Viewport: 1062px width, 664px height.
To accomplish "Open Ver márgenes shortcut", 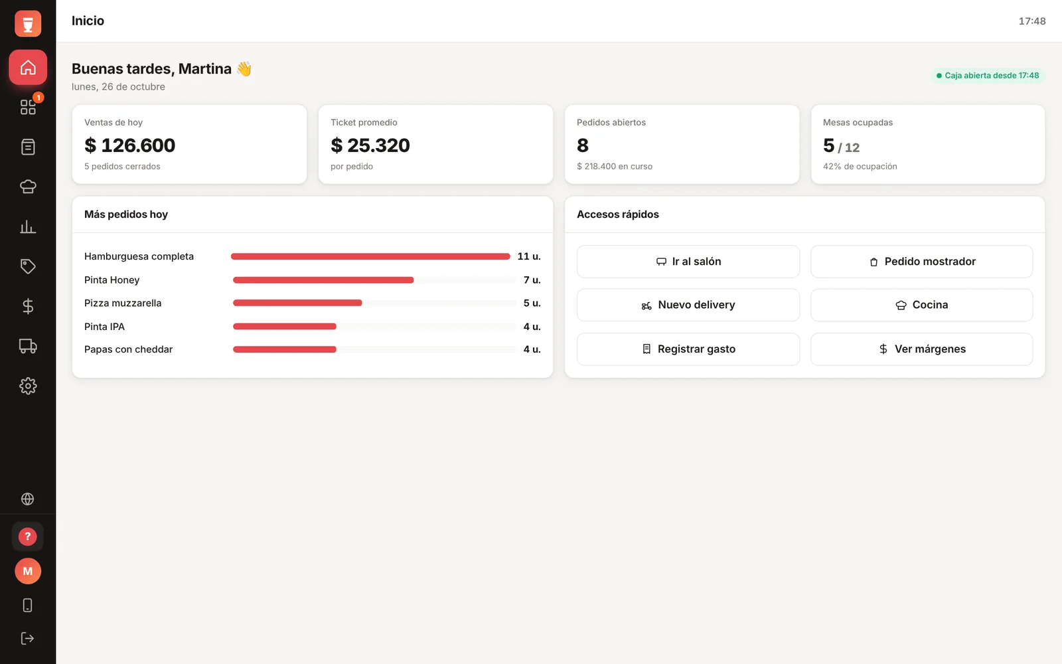I will 922,349.
